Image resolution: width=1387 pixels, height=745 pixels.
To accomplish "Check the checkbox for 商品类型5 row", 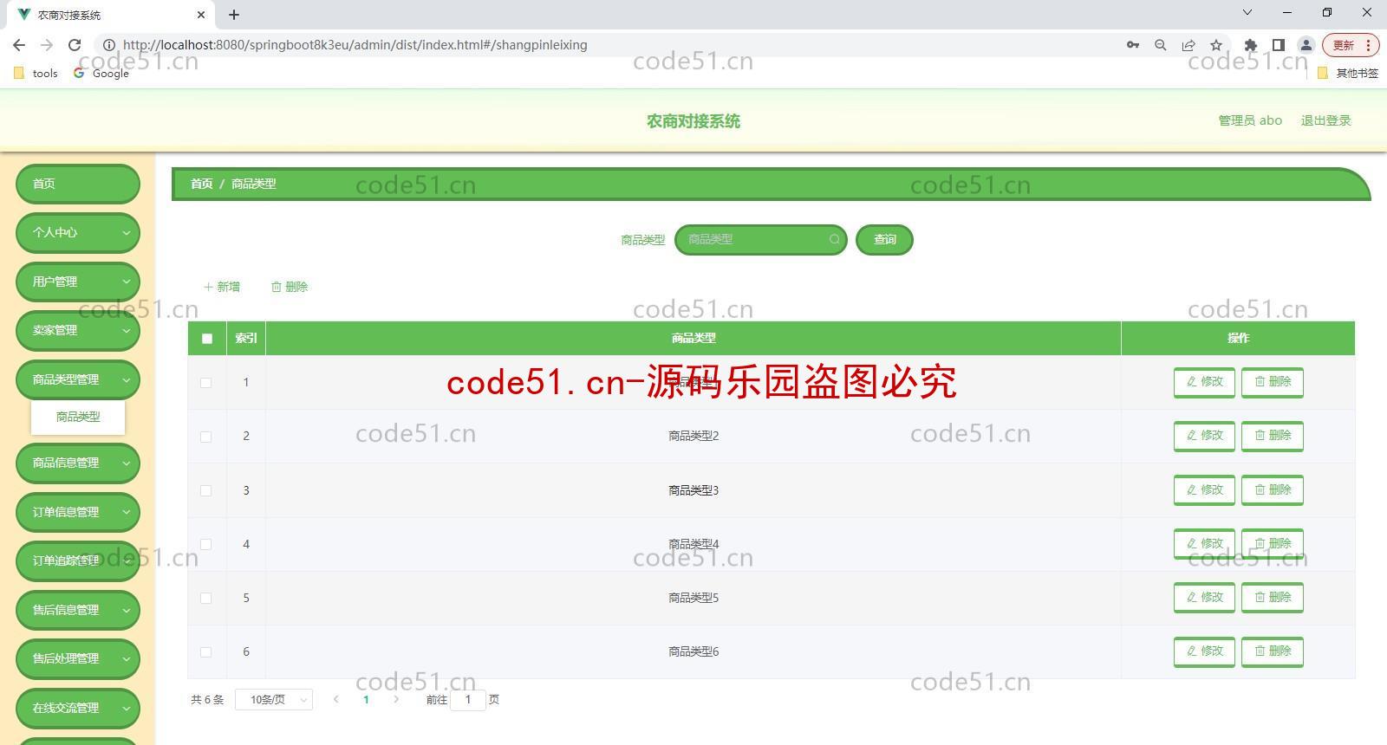I will coord(205,598).
